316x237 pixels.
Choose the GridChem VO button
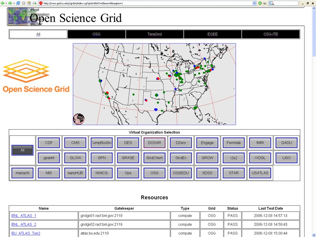(x=154, y=158)
